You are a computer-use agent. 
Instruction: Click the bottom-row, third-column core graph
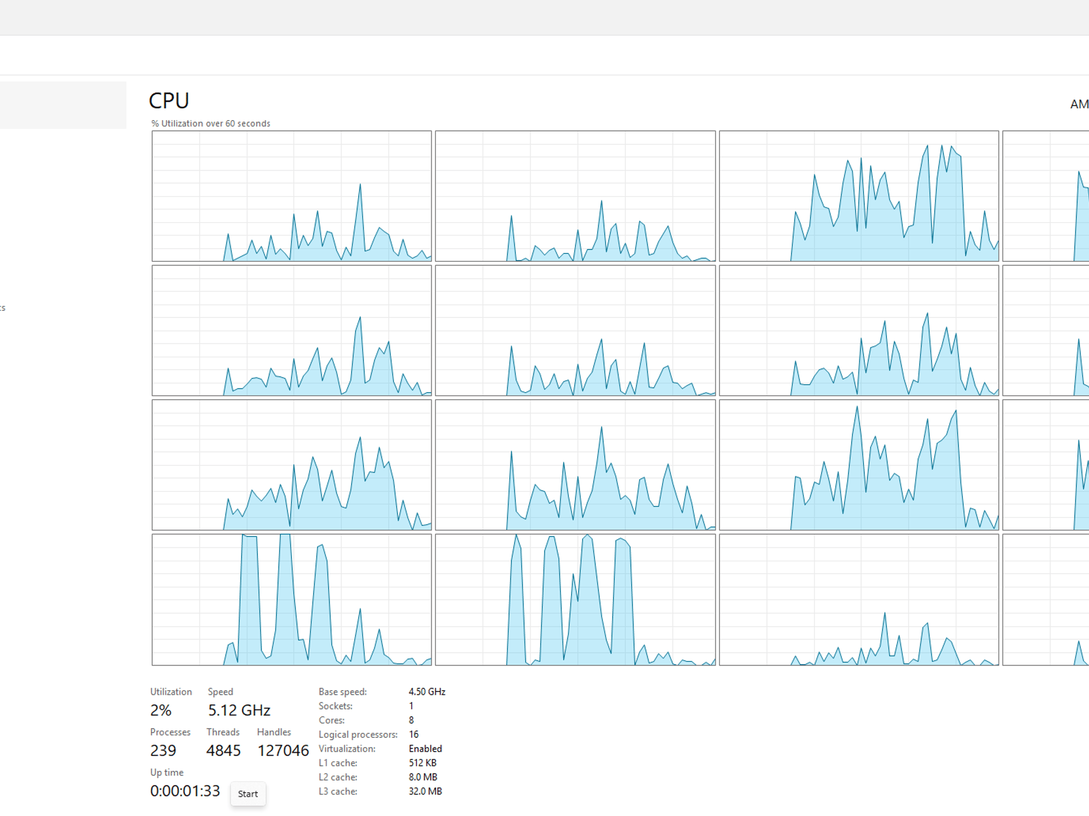coord(859,600)
